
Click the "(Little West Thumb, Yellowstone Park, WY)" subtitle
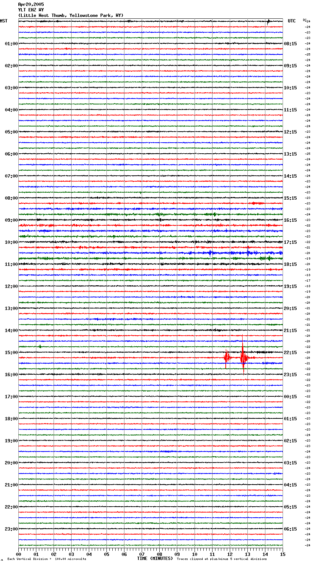(71, 15)
